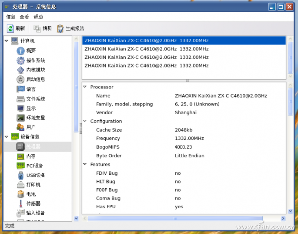Click horizontal scrollbar left arrow
298x234 pixels.
point(85,218)
